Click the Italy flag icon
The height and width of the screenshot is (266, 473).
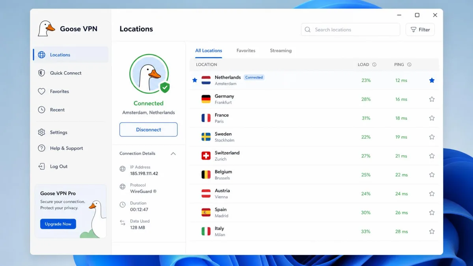pyautogui.click(x=206, y=231)
